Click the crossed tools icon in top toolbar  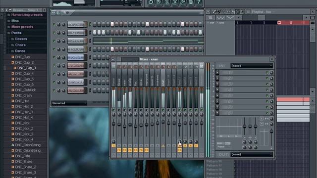tap(175, 2)
